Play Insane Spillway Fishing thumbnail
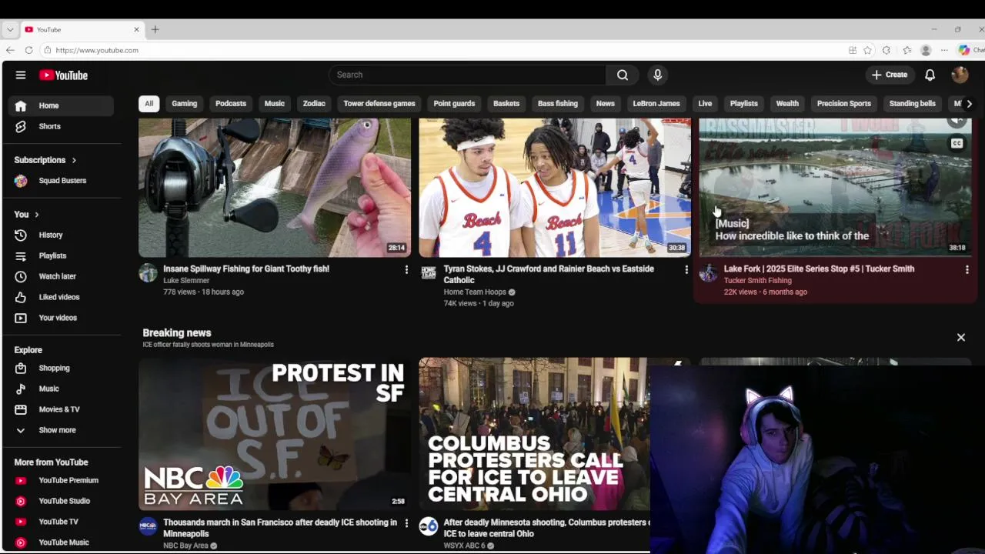The height and width of the screenshot is (554, 985). [x=275, y=188]
